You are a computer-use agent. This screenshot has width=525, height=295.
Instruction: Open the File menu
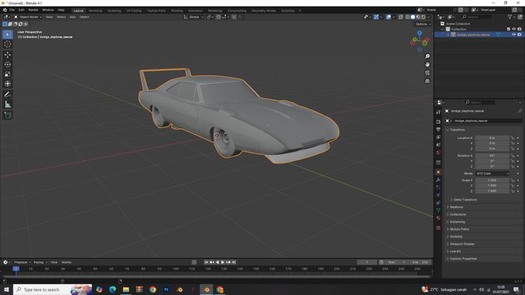[12, 10]
